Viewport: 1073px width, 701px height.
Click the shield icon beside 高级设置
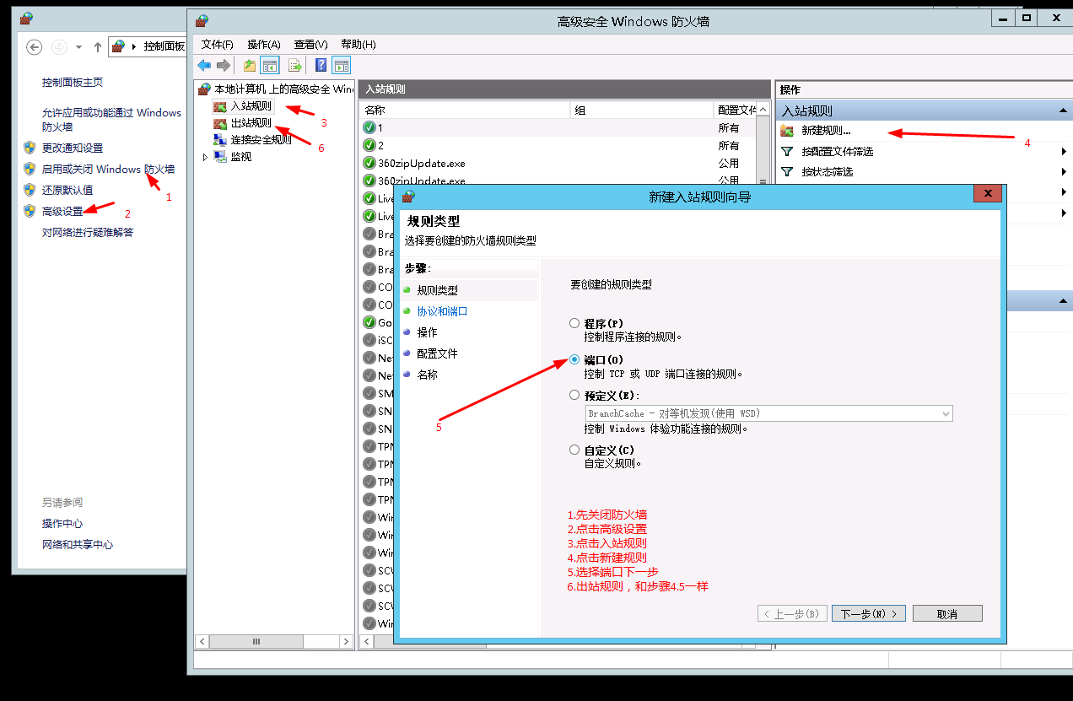point(30,211)
